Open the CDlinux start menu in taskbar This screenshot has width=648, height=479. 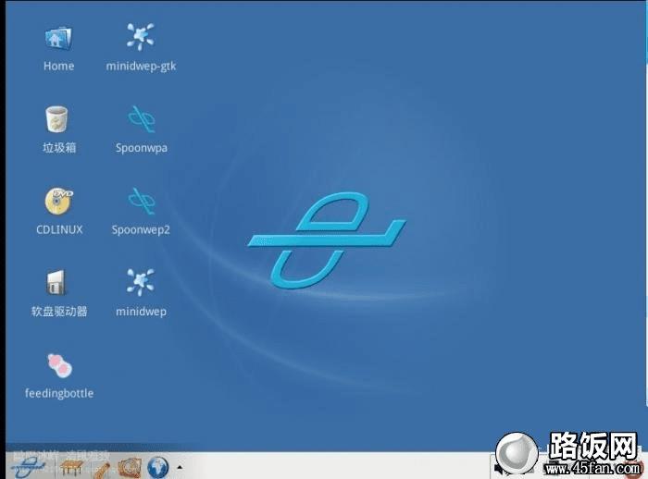coord(28,467)
